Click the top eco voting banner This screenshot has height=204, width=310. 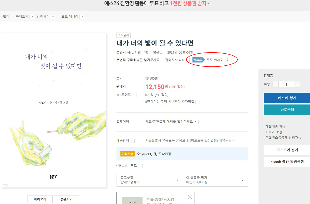coord(157,3)
